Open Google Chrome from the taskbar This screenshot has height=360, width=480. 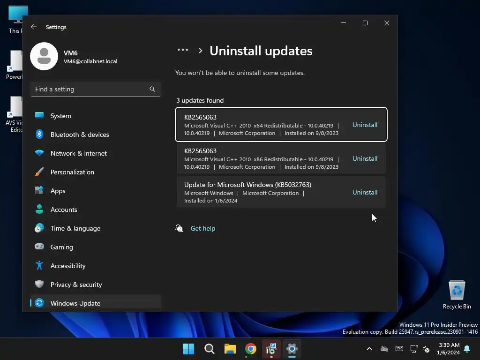point(251,349)
